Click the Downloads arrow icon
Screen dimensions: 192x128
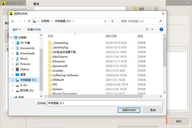click(17, 53)
